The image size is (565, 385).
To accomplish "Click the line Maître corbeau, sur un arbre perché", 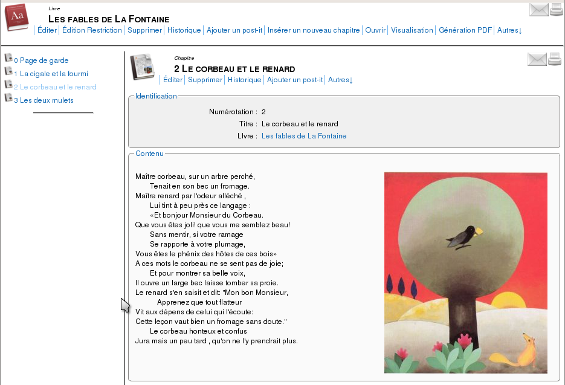I will tap(195, 176).
